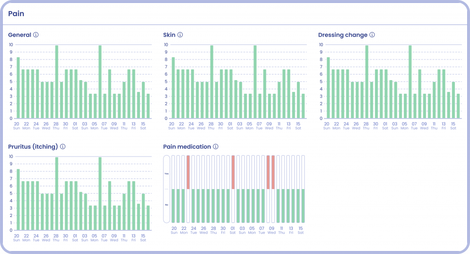Viewport: 470px width, 254px height.
Task: Select green No bar for 20 Sun in Pain medication
Action: pyautogui.click(x=173, y=205)
